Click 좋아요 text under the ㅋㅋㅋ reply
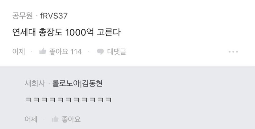 [x=71, y=119]
